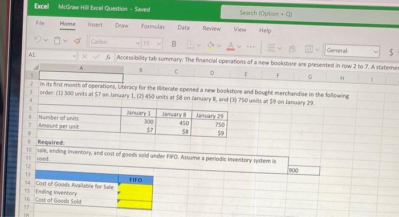Show more font options ellipsis
The width and height of the screenshot is (399, 217).
click(x=250, y=47)
